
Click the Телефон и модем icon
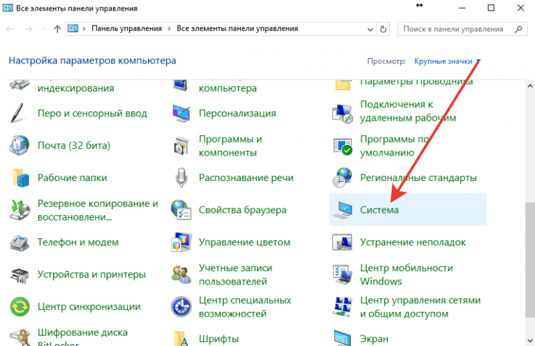[x=19, y=242]
